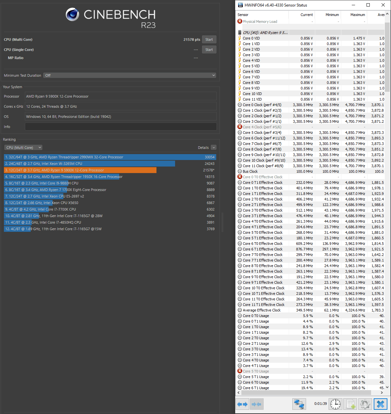This screenshot has height=414, width=391.
Task: Click red X icon beside Core 0 T0 Effective Clock
Action: click(x=240, y=177)
